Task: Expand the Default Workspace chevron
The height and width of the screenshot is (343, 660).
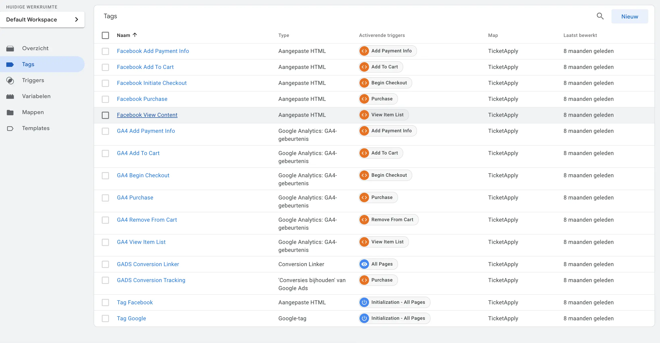Action: (76, 19)
